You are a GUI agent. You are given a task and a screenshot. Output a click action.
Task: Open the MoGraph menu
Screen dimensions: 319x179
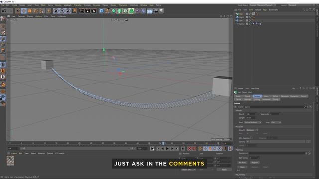click(68, 5)
